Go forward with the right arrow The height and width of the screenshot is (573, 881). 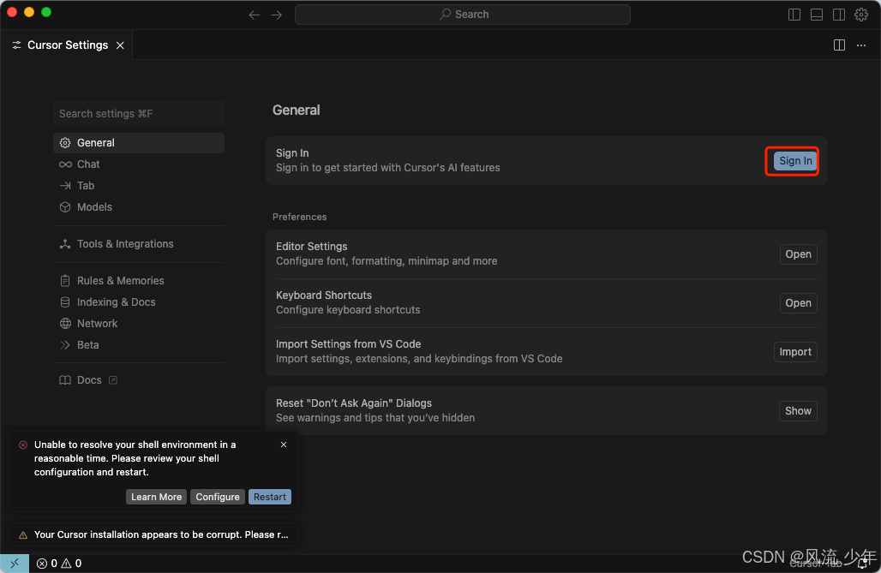(277, 15)
